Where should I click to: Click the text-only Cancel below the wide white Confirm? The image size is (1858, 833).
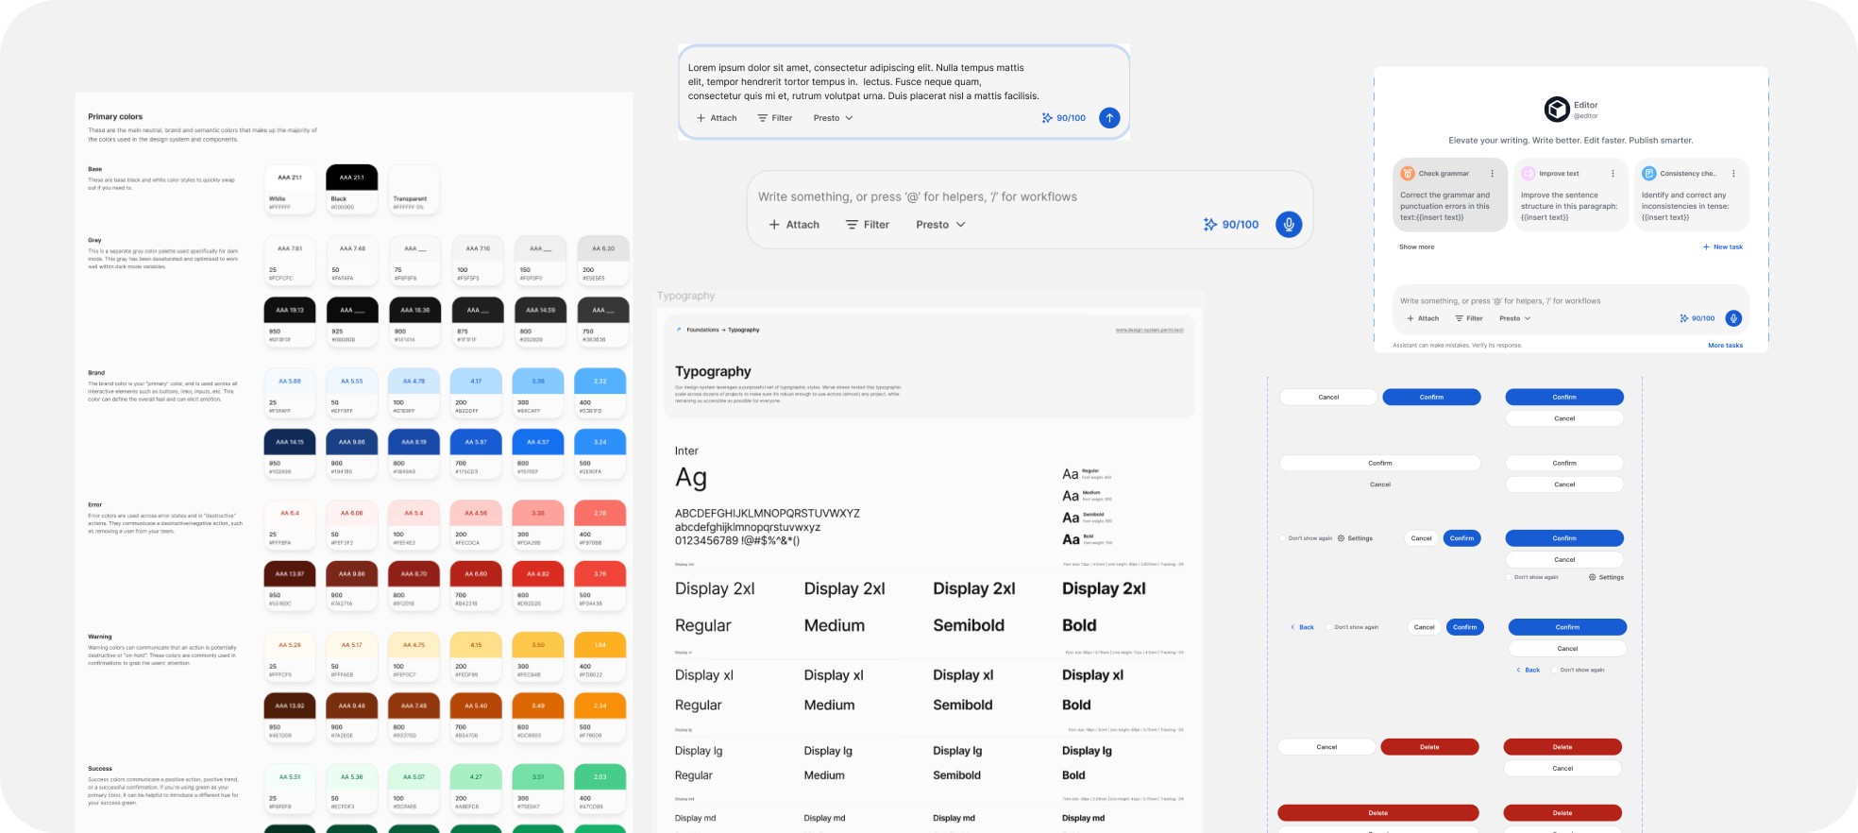point(1380,484)
